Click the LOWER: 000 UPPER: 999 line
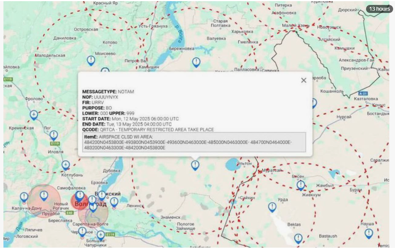Image resolution: width=395 pixels, height=251 pixels. (x=108, y=113)
